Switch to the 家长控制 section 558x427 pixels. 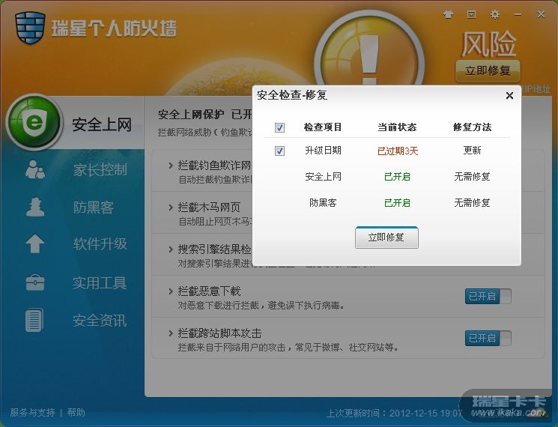100,170
